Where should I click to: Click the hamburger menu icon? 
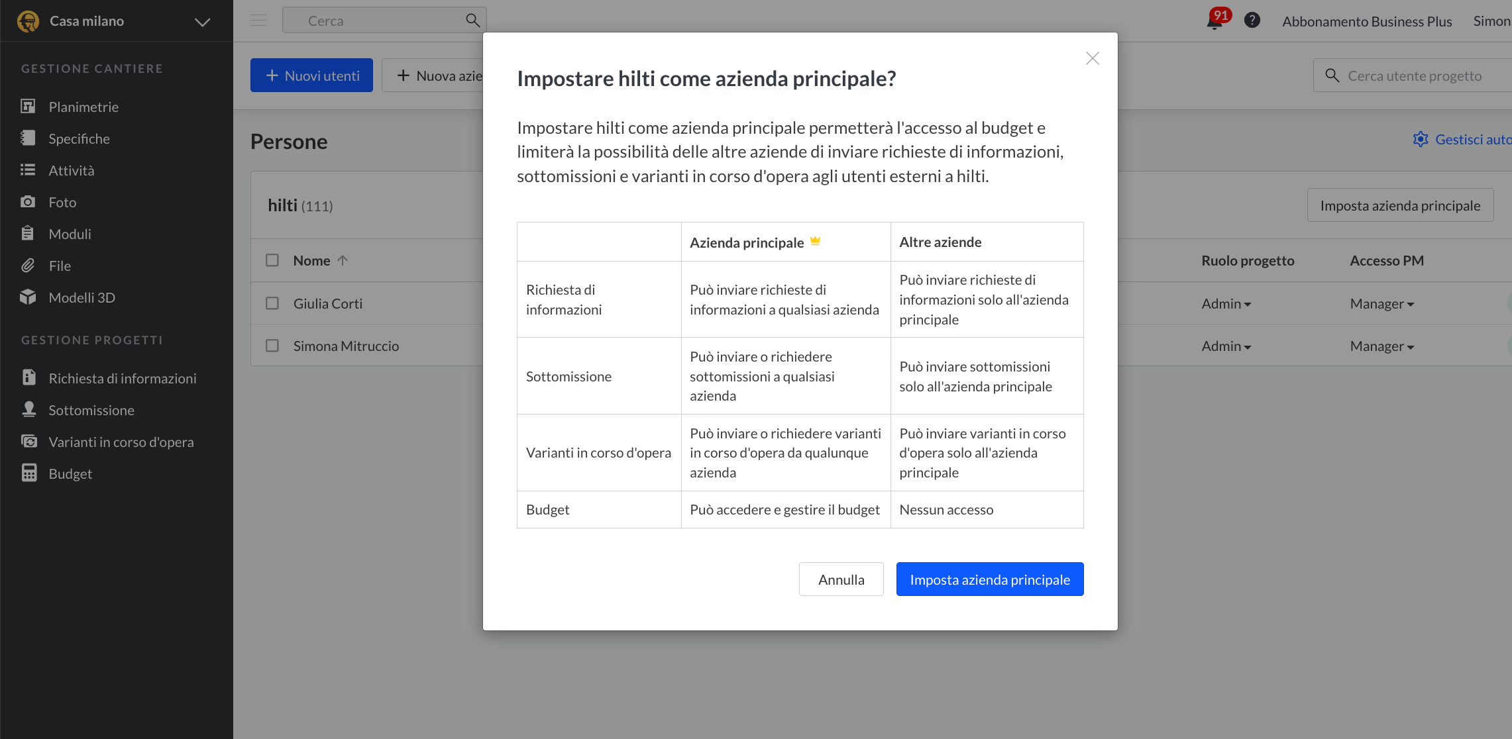(x=258, y=21)
